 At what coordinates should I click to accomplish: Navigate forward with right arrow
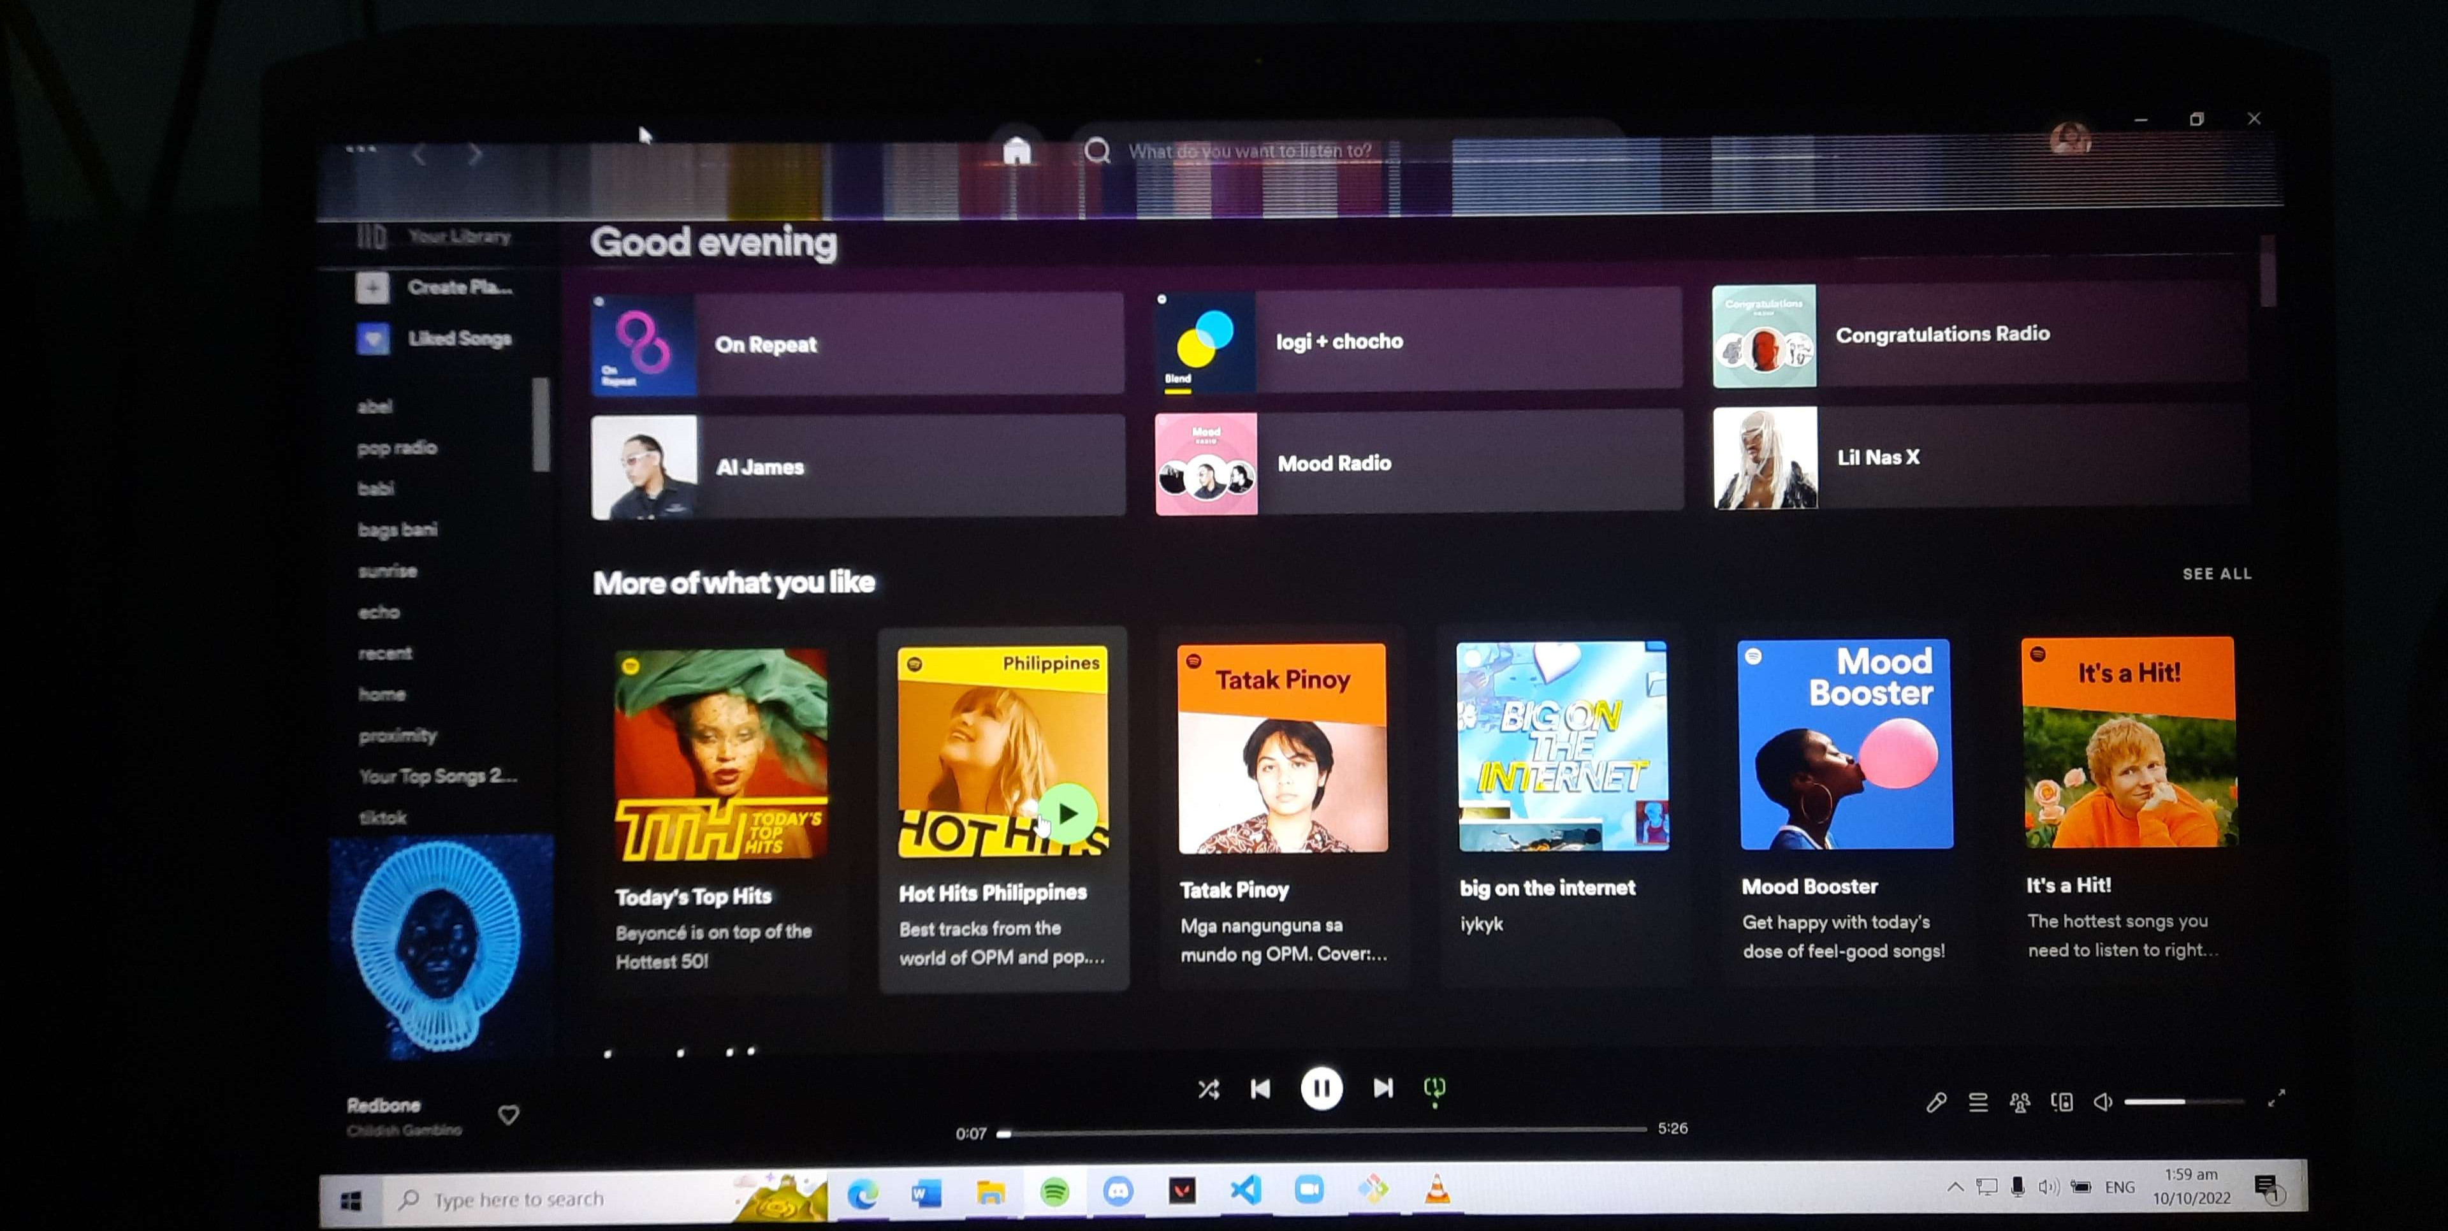point(475,154)
